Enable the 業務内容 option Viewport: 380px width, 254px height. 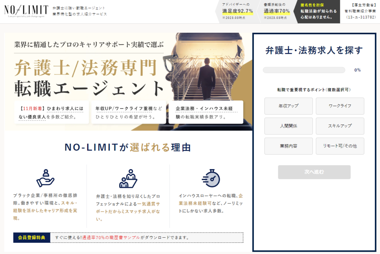coord(288,146)
